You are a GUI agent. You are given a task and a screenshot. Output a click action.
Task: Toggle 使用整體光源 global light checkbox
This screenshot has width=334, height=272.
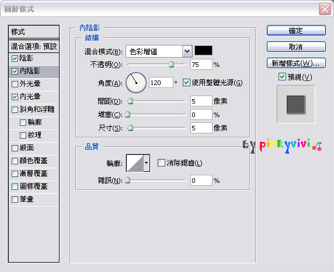[186, 83]
